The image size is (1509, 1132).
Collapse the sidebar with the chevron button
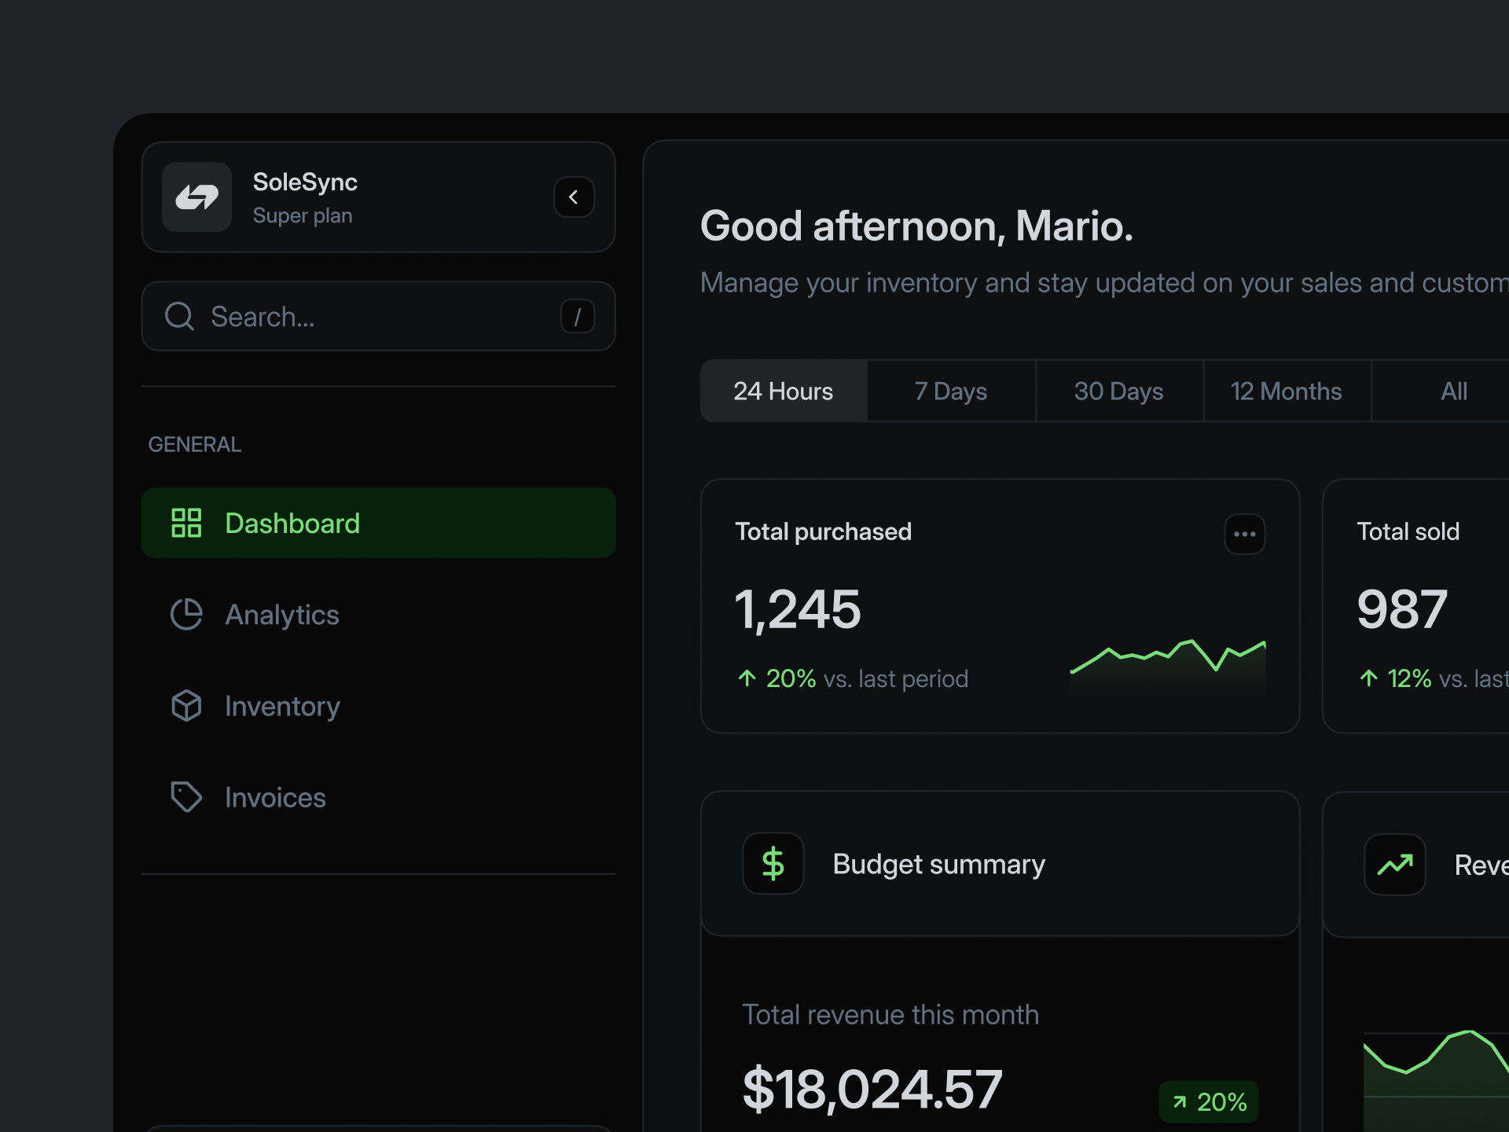574,197
